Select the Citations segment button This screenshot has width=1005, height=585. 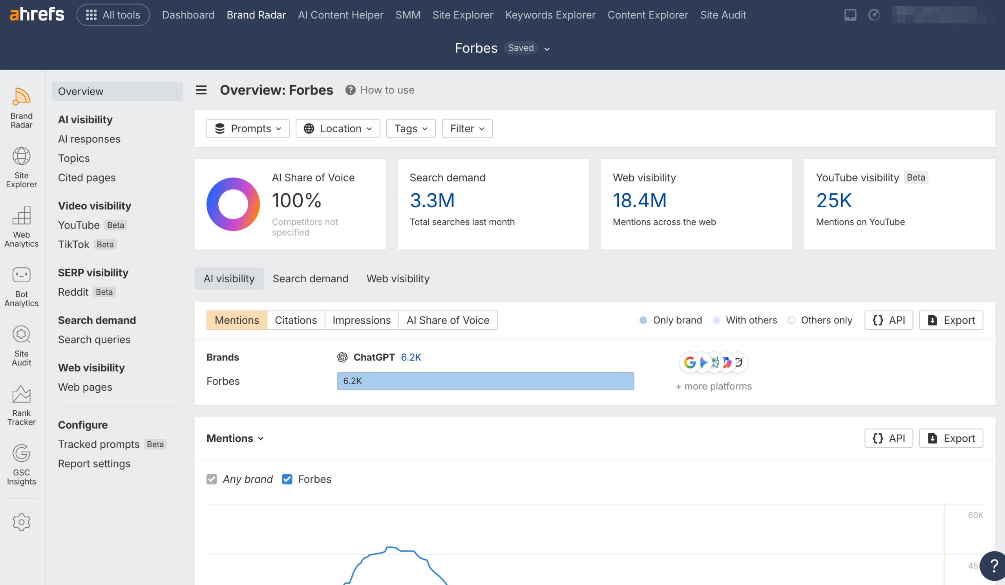coord(296,320)
